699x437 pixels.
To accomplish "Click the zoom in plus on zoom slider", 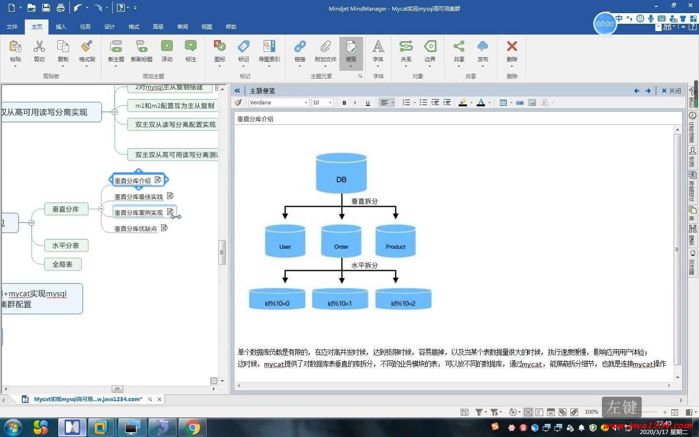I will [665, 412].
